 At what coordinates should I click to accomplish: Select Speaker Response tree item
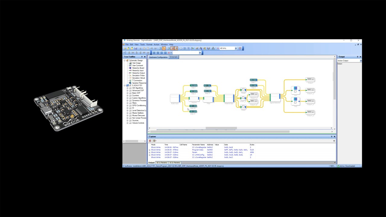pos(139,83)
